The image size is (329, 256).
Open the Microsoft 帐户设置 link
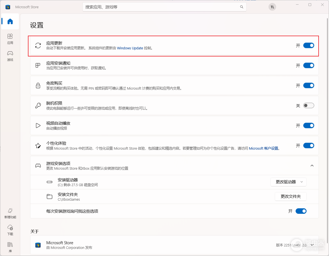click(x=264, y=149)
